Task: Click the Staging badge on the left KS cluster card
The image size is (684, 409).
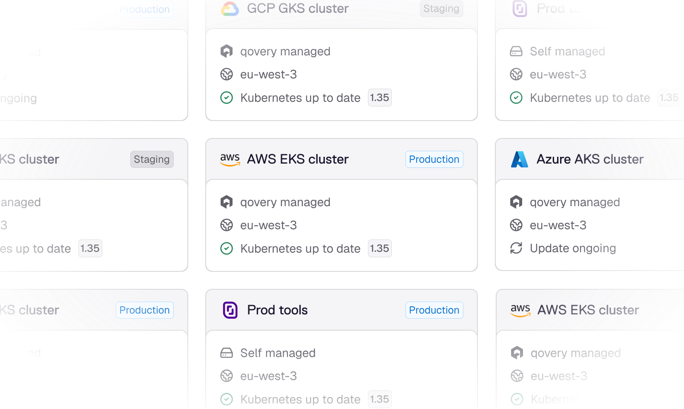Action: click(152, 159)
